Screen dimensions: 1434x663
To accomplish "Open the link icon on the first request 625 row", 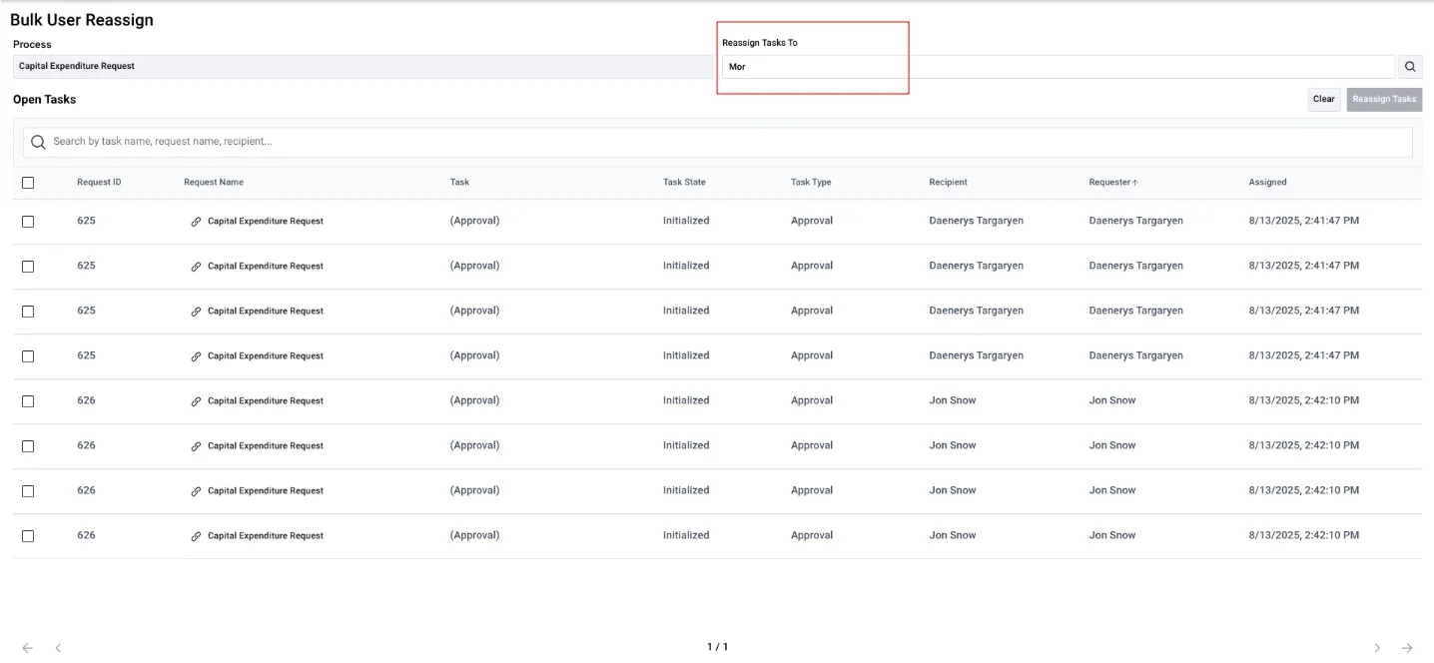I will coord(196,221).
